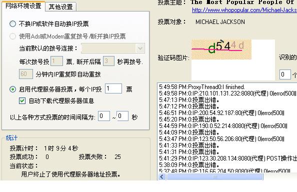The image size is (297, 192).
Task: Open the 其他设置 tab
Action: (x=60, y=7)
